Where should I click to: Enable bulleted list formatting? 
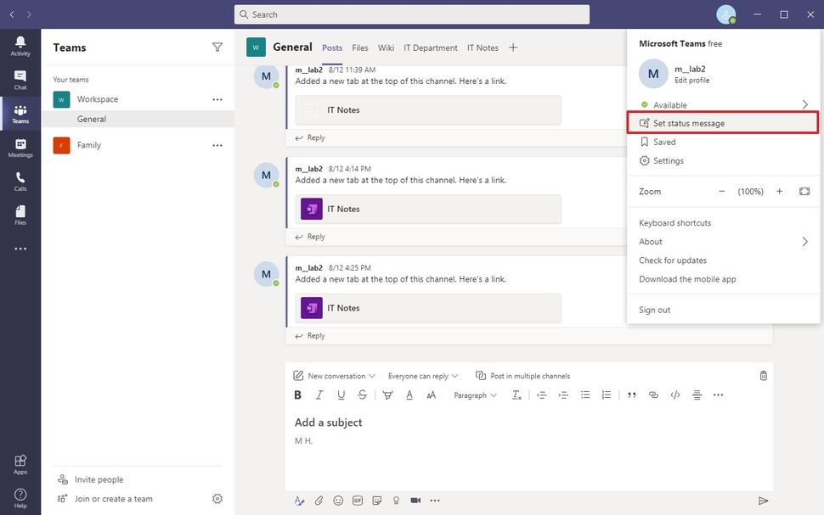pyautogui.click(x=584, y=395)
